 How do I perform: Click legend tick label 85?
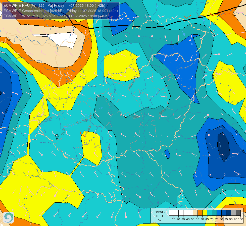point(226,219)
